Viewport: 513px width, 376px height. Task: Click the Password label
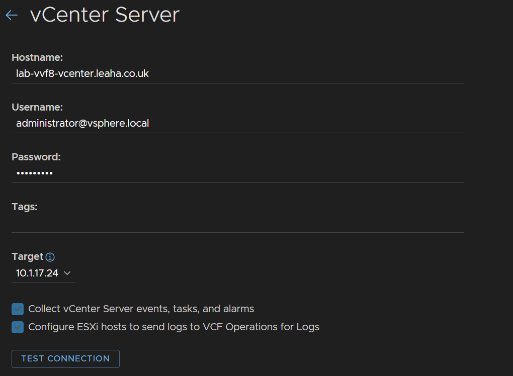pos(36,157)
